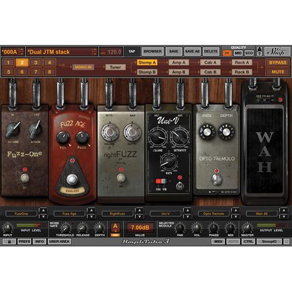Image resolution: width=292 pixels, height=292 pixels.
Task: Click the Opto Tremolo RATE knob
Action: [207, 132]
